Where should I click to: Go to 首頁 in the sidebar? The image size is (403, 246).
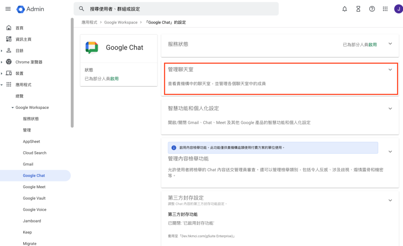point(19,28)
